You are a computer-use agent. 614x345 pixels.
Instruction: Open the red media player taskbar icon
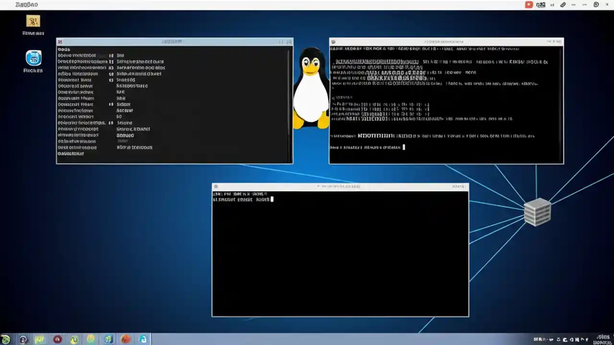(57, 339)
